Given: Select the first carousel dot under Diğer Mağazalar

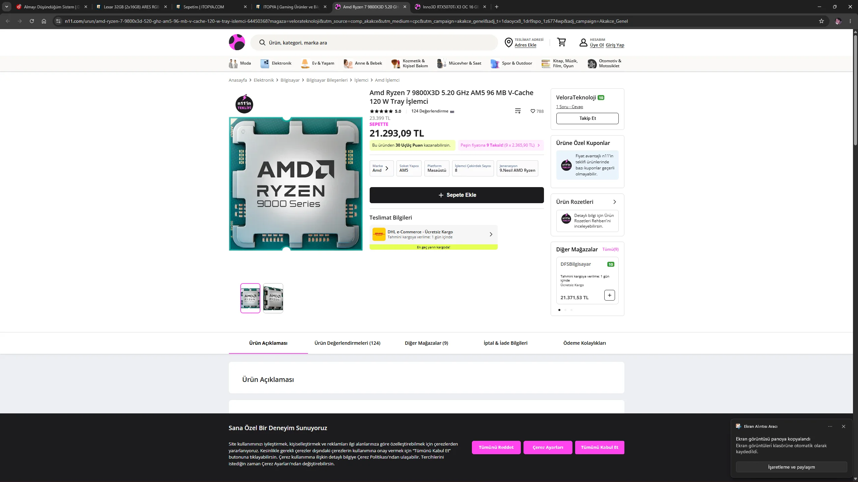Looking at the screenshot, I should [x=559, y=310].
